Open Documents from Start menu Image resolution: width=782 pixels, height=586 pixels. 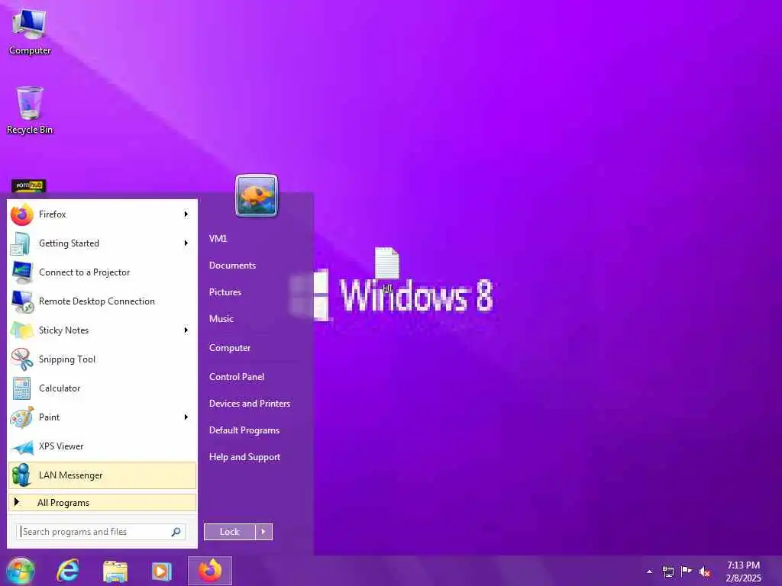[232, 266]
